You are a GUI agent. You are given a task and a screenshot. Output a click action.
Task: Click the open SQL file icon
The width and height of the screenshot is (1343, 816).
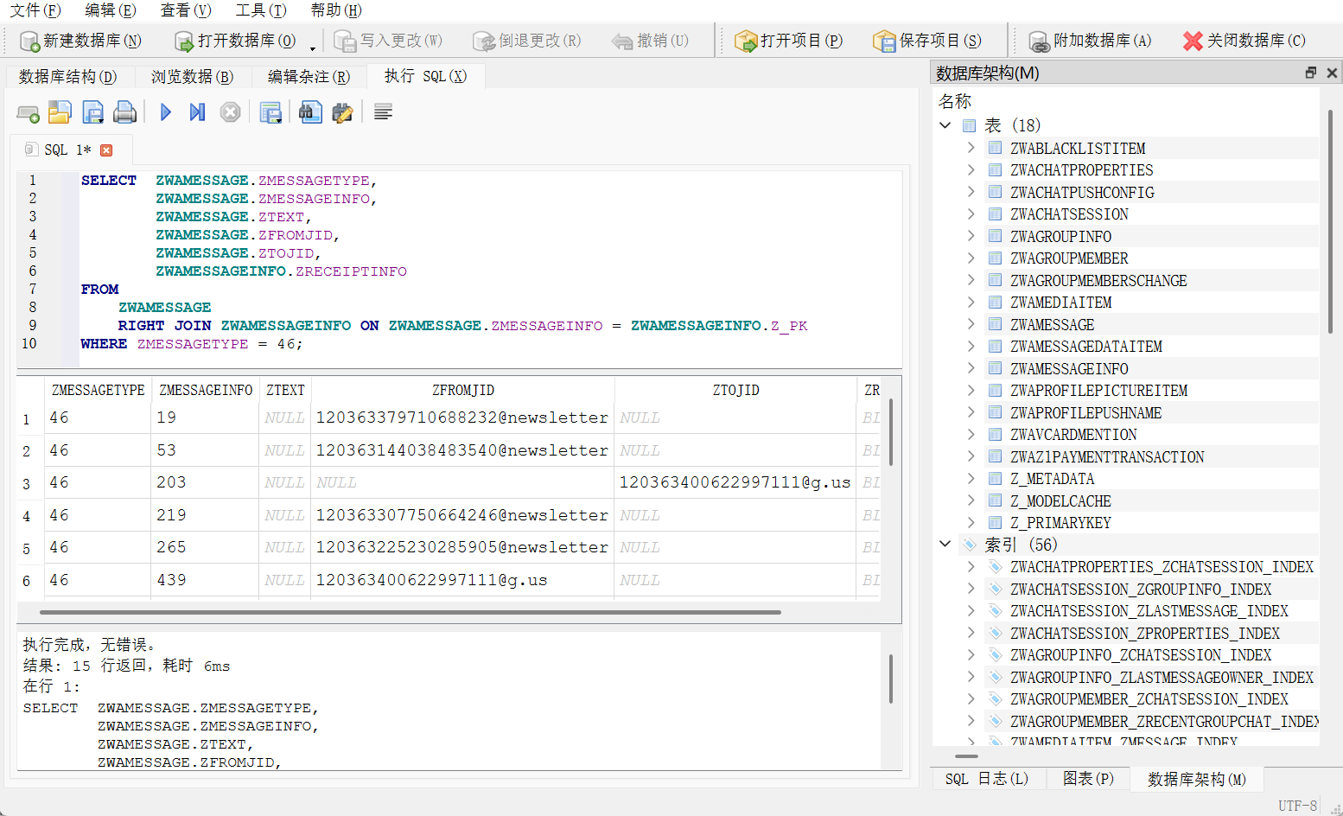point(60,112)
